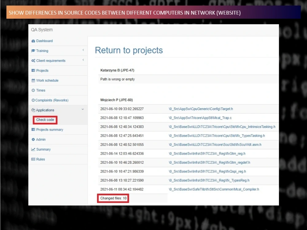307x230 pixels.
Task: Click the Times clock icon
Action: click(x=33, y=90)
